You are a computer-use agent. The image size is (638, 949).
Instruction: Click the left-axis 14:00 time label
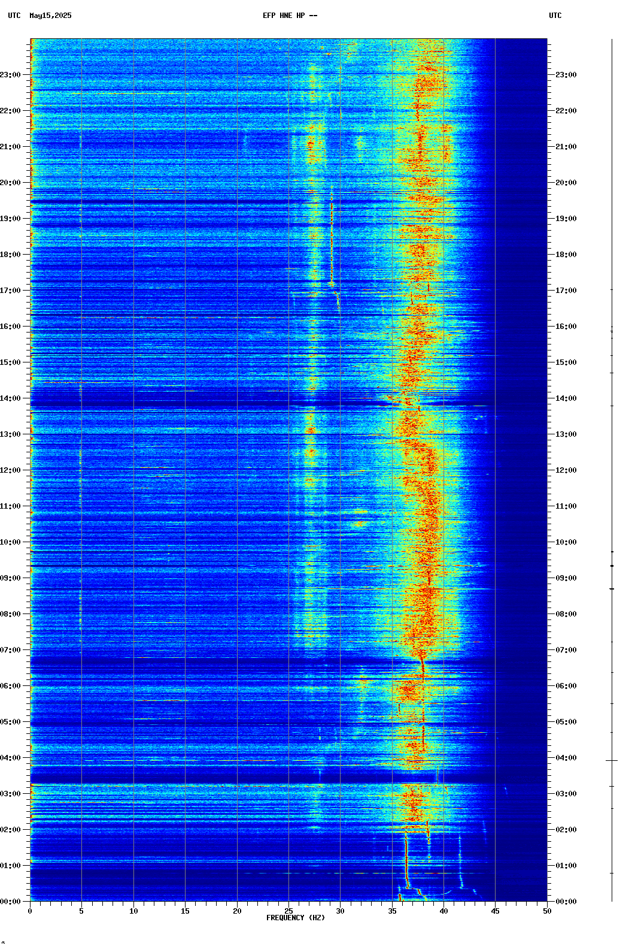(11, 398)
